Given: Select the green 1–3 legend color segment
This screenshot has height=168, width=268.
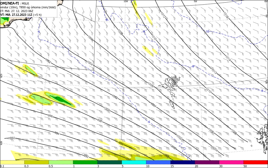Looking at the screenshot, I should point(85,162).
